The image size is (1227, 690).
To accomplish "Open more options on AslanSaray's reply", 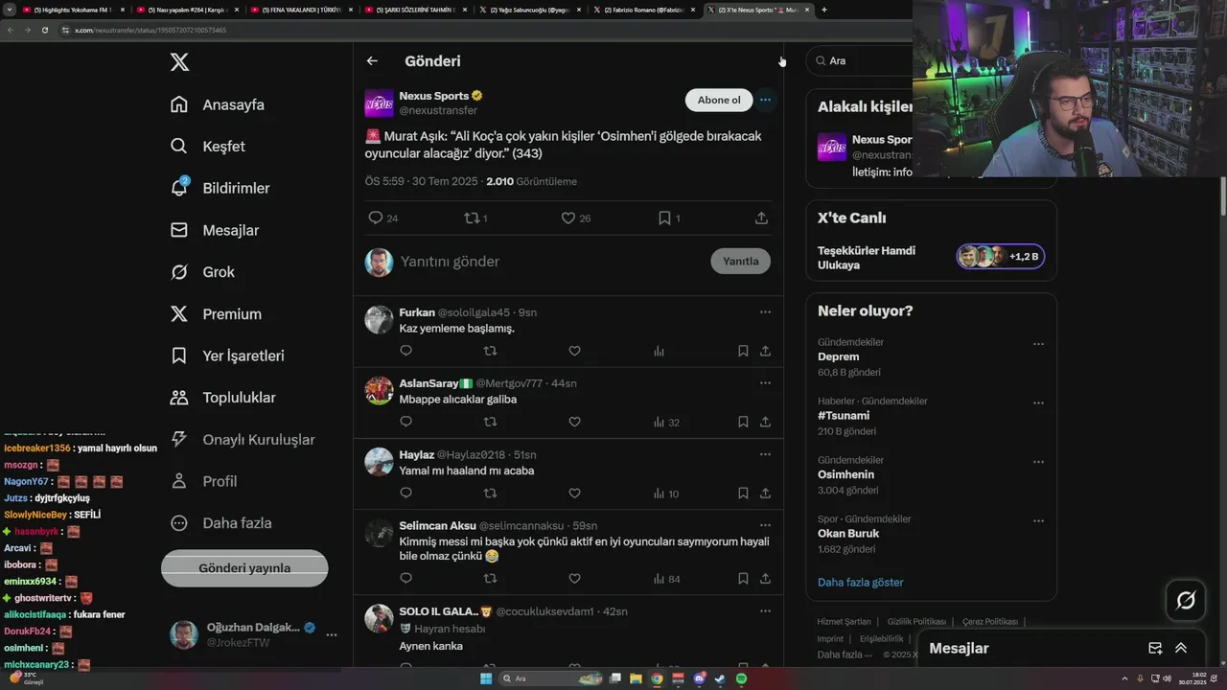I will [765, 383].
